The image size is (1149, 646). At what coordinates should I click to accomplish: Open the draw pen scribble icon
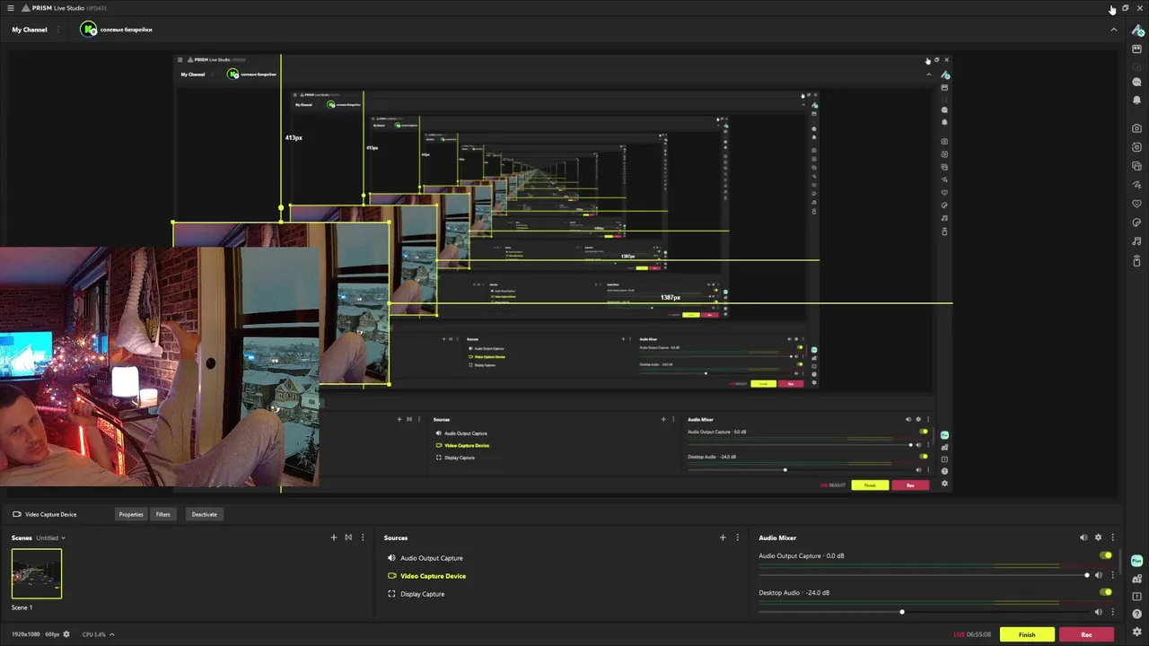click(1136, 185)
